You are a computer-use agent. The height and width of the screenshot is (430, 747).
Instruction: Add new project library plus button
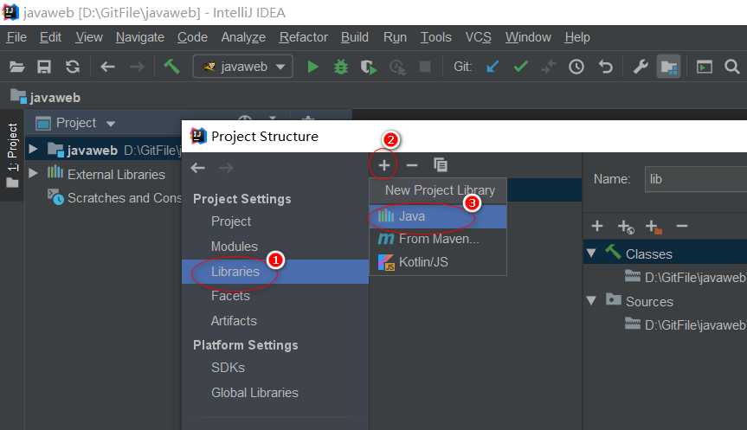point(384,165)
